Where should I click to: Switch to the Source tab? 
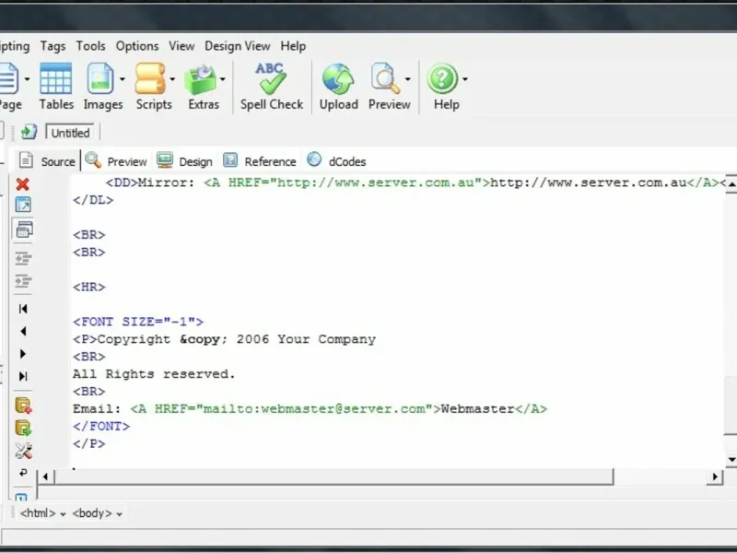(47, 161)
